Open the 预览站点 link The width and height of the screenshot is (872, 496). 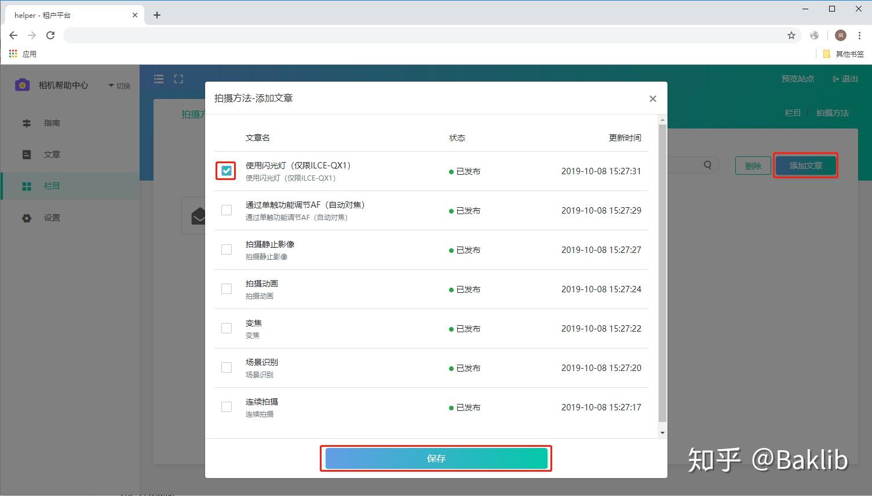pos(797,79)
